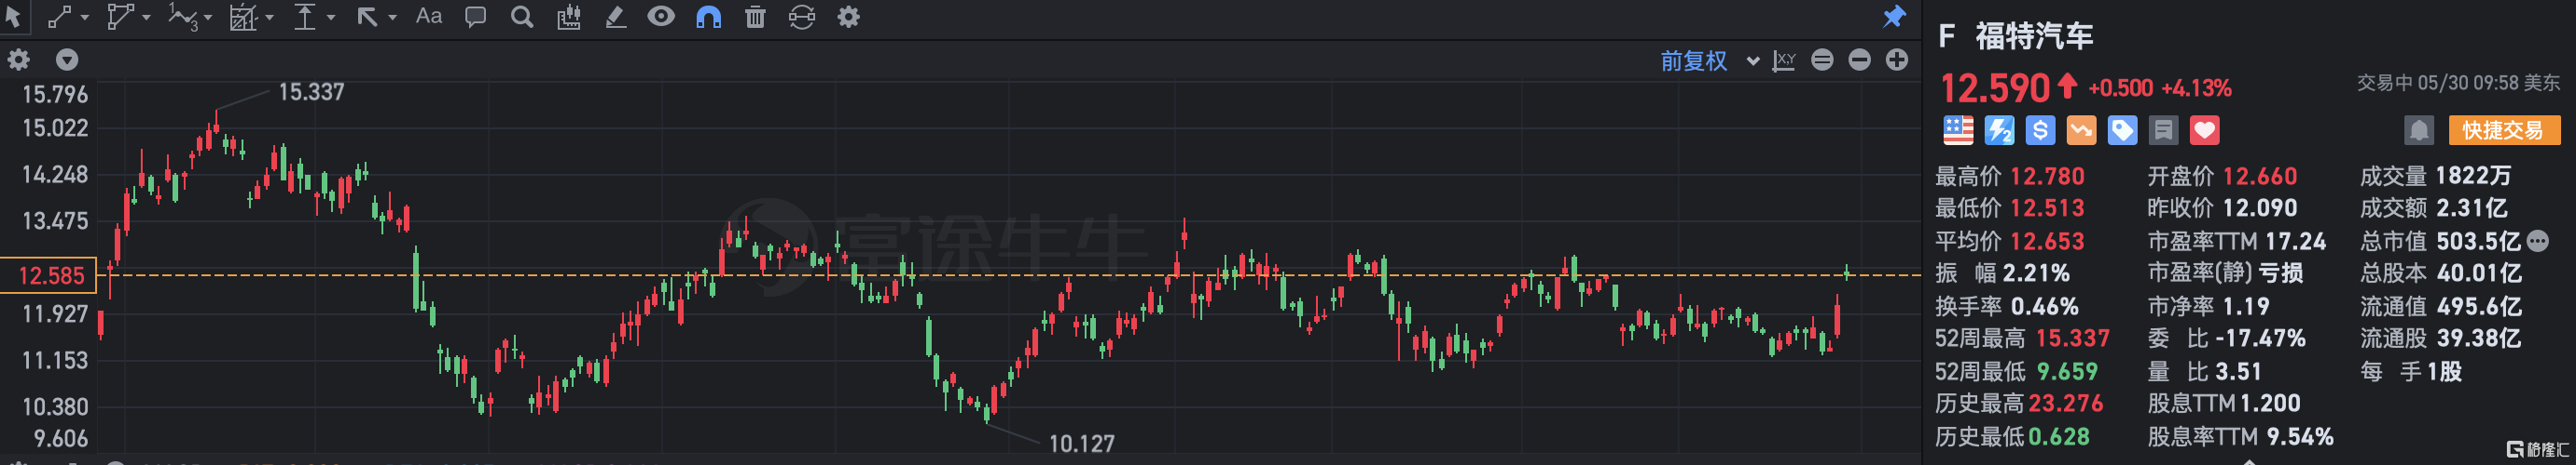Click the 交易中 05/30 09:58 status
Image resolution: width=2576 pixels, height=465 pixels.
click(x=2458, y=83)
